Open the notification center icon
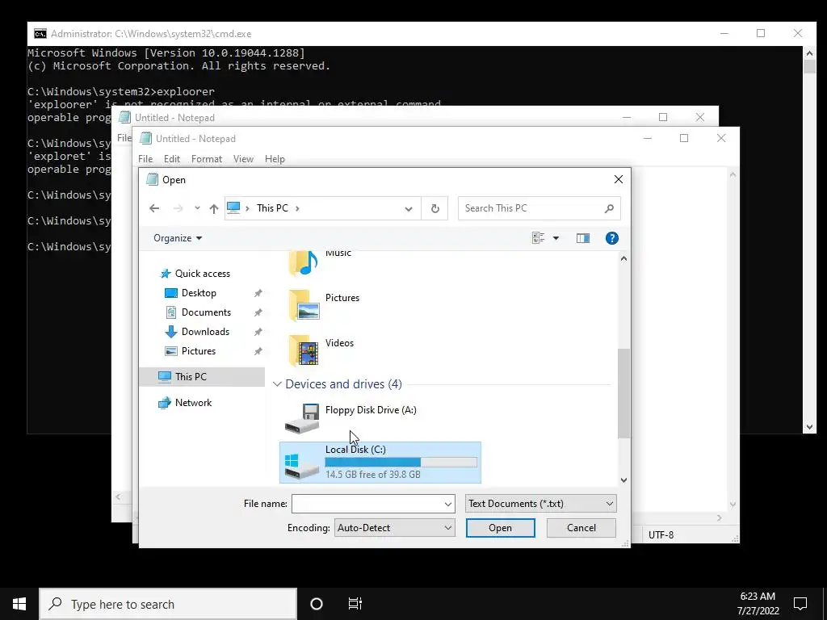Screen dimensions: 827x620 point(800,604)
